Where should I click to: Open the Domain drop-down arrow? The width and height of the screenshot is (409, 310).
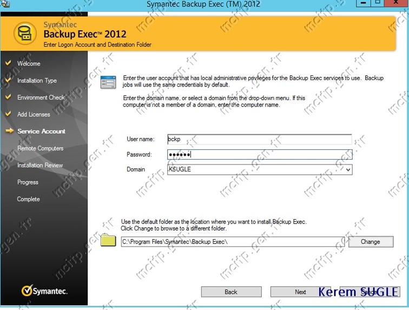click(348, 170)
